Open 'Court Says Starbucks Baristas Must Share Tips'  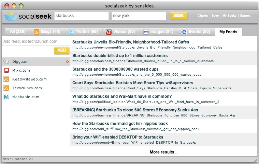coord(133,83)
